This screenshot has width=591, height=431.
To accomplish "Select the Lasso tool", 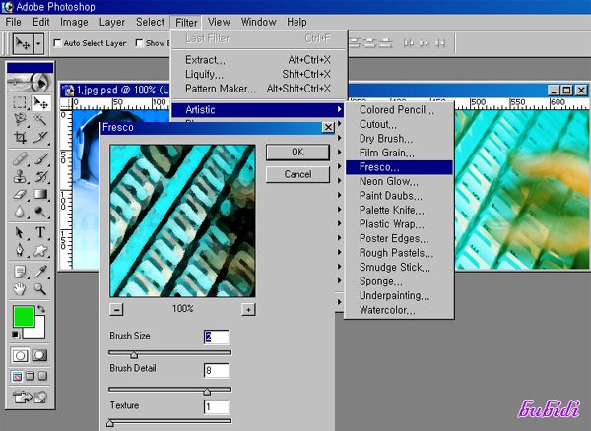I will coord(20,119).
